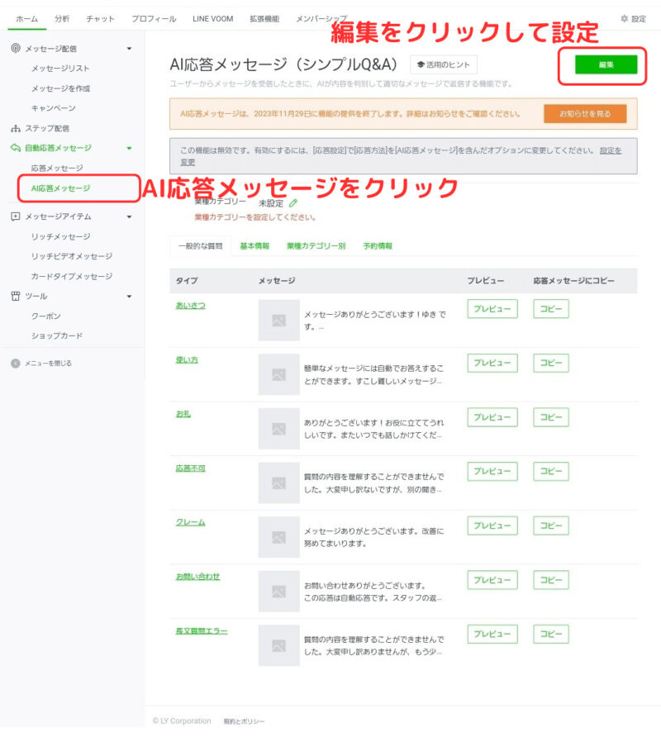Copy the あいさつ message
Viewport: 661px width, 737px height.
tap(551, 309)
